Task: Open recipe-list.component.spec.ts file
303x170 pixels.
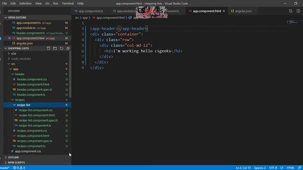Action: pos(38,120)
